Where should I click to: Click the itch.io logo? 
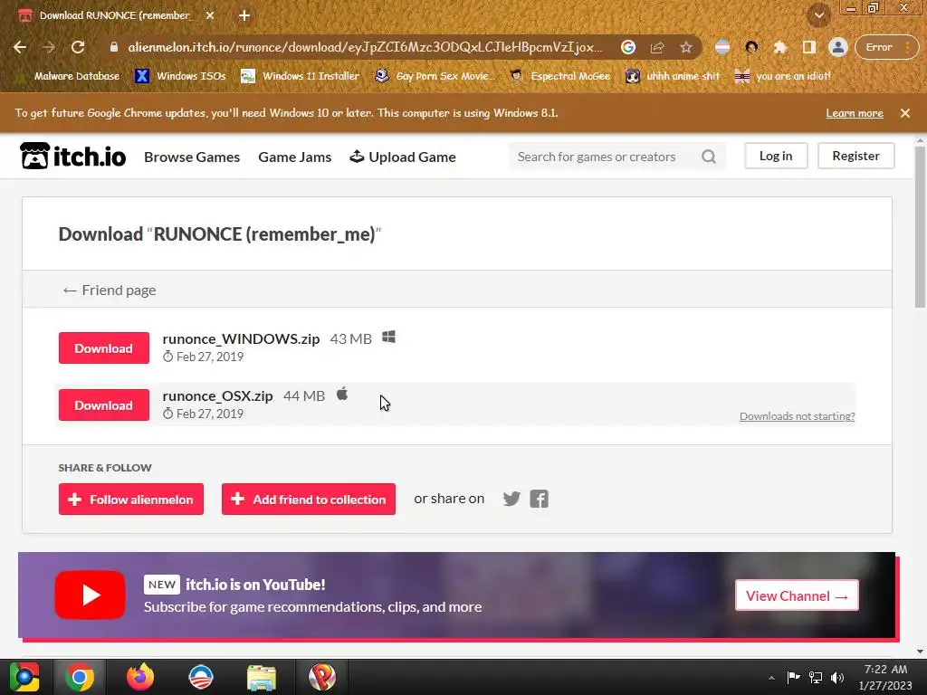(72, 156)
